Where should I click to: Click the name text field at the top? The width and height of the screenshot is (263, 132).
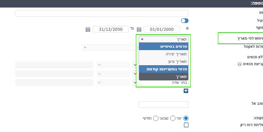[102, 13]
